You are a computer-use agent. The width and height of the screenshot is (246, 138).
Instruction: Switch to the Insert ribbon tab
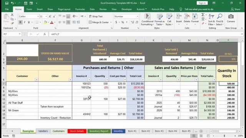tap(40, 9)
